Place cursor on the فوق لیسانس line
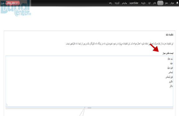This screenshot has width=179, height=116. tap(169, 77)
